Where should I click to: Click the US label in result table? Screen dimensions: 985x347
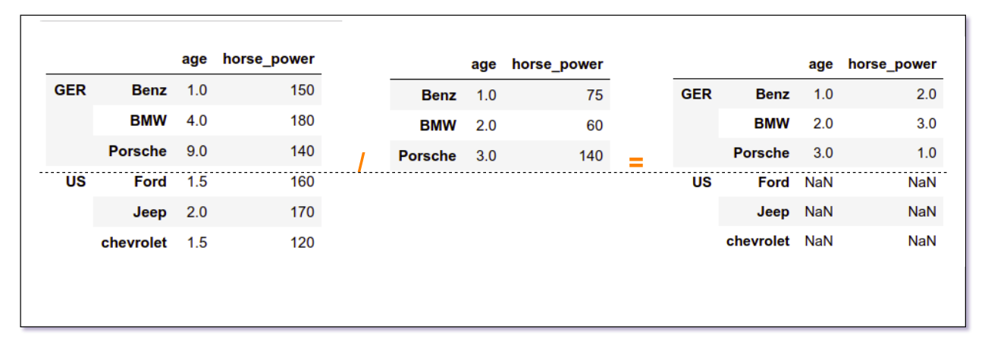[x=701, y=183]
